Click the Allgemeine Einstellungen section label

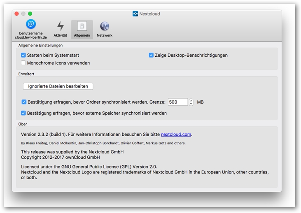pos(40,46)
